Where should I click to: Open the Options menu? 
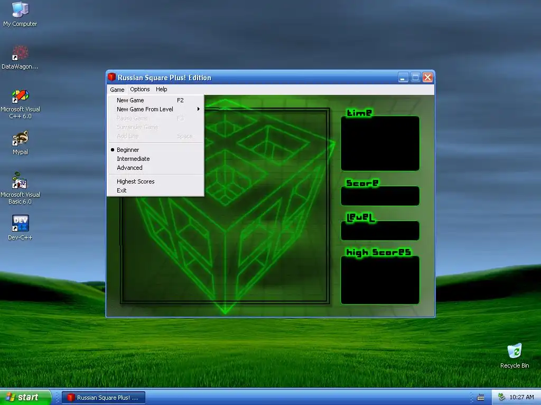click(x=139, y=89)
